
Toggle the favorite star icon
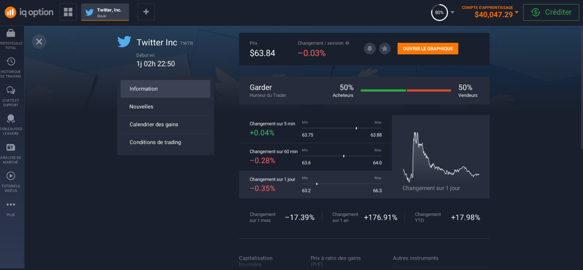[x=385, y=48]
